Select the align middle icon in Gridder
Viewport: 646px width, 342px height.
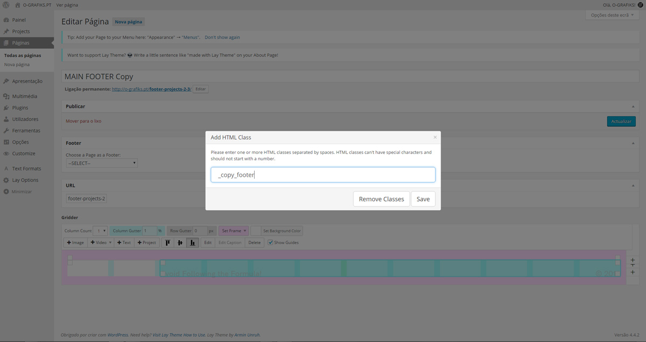click(x=180, y=243)
